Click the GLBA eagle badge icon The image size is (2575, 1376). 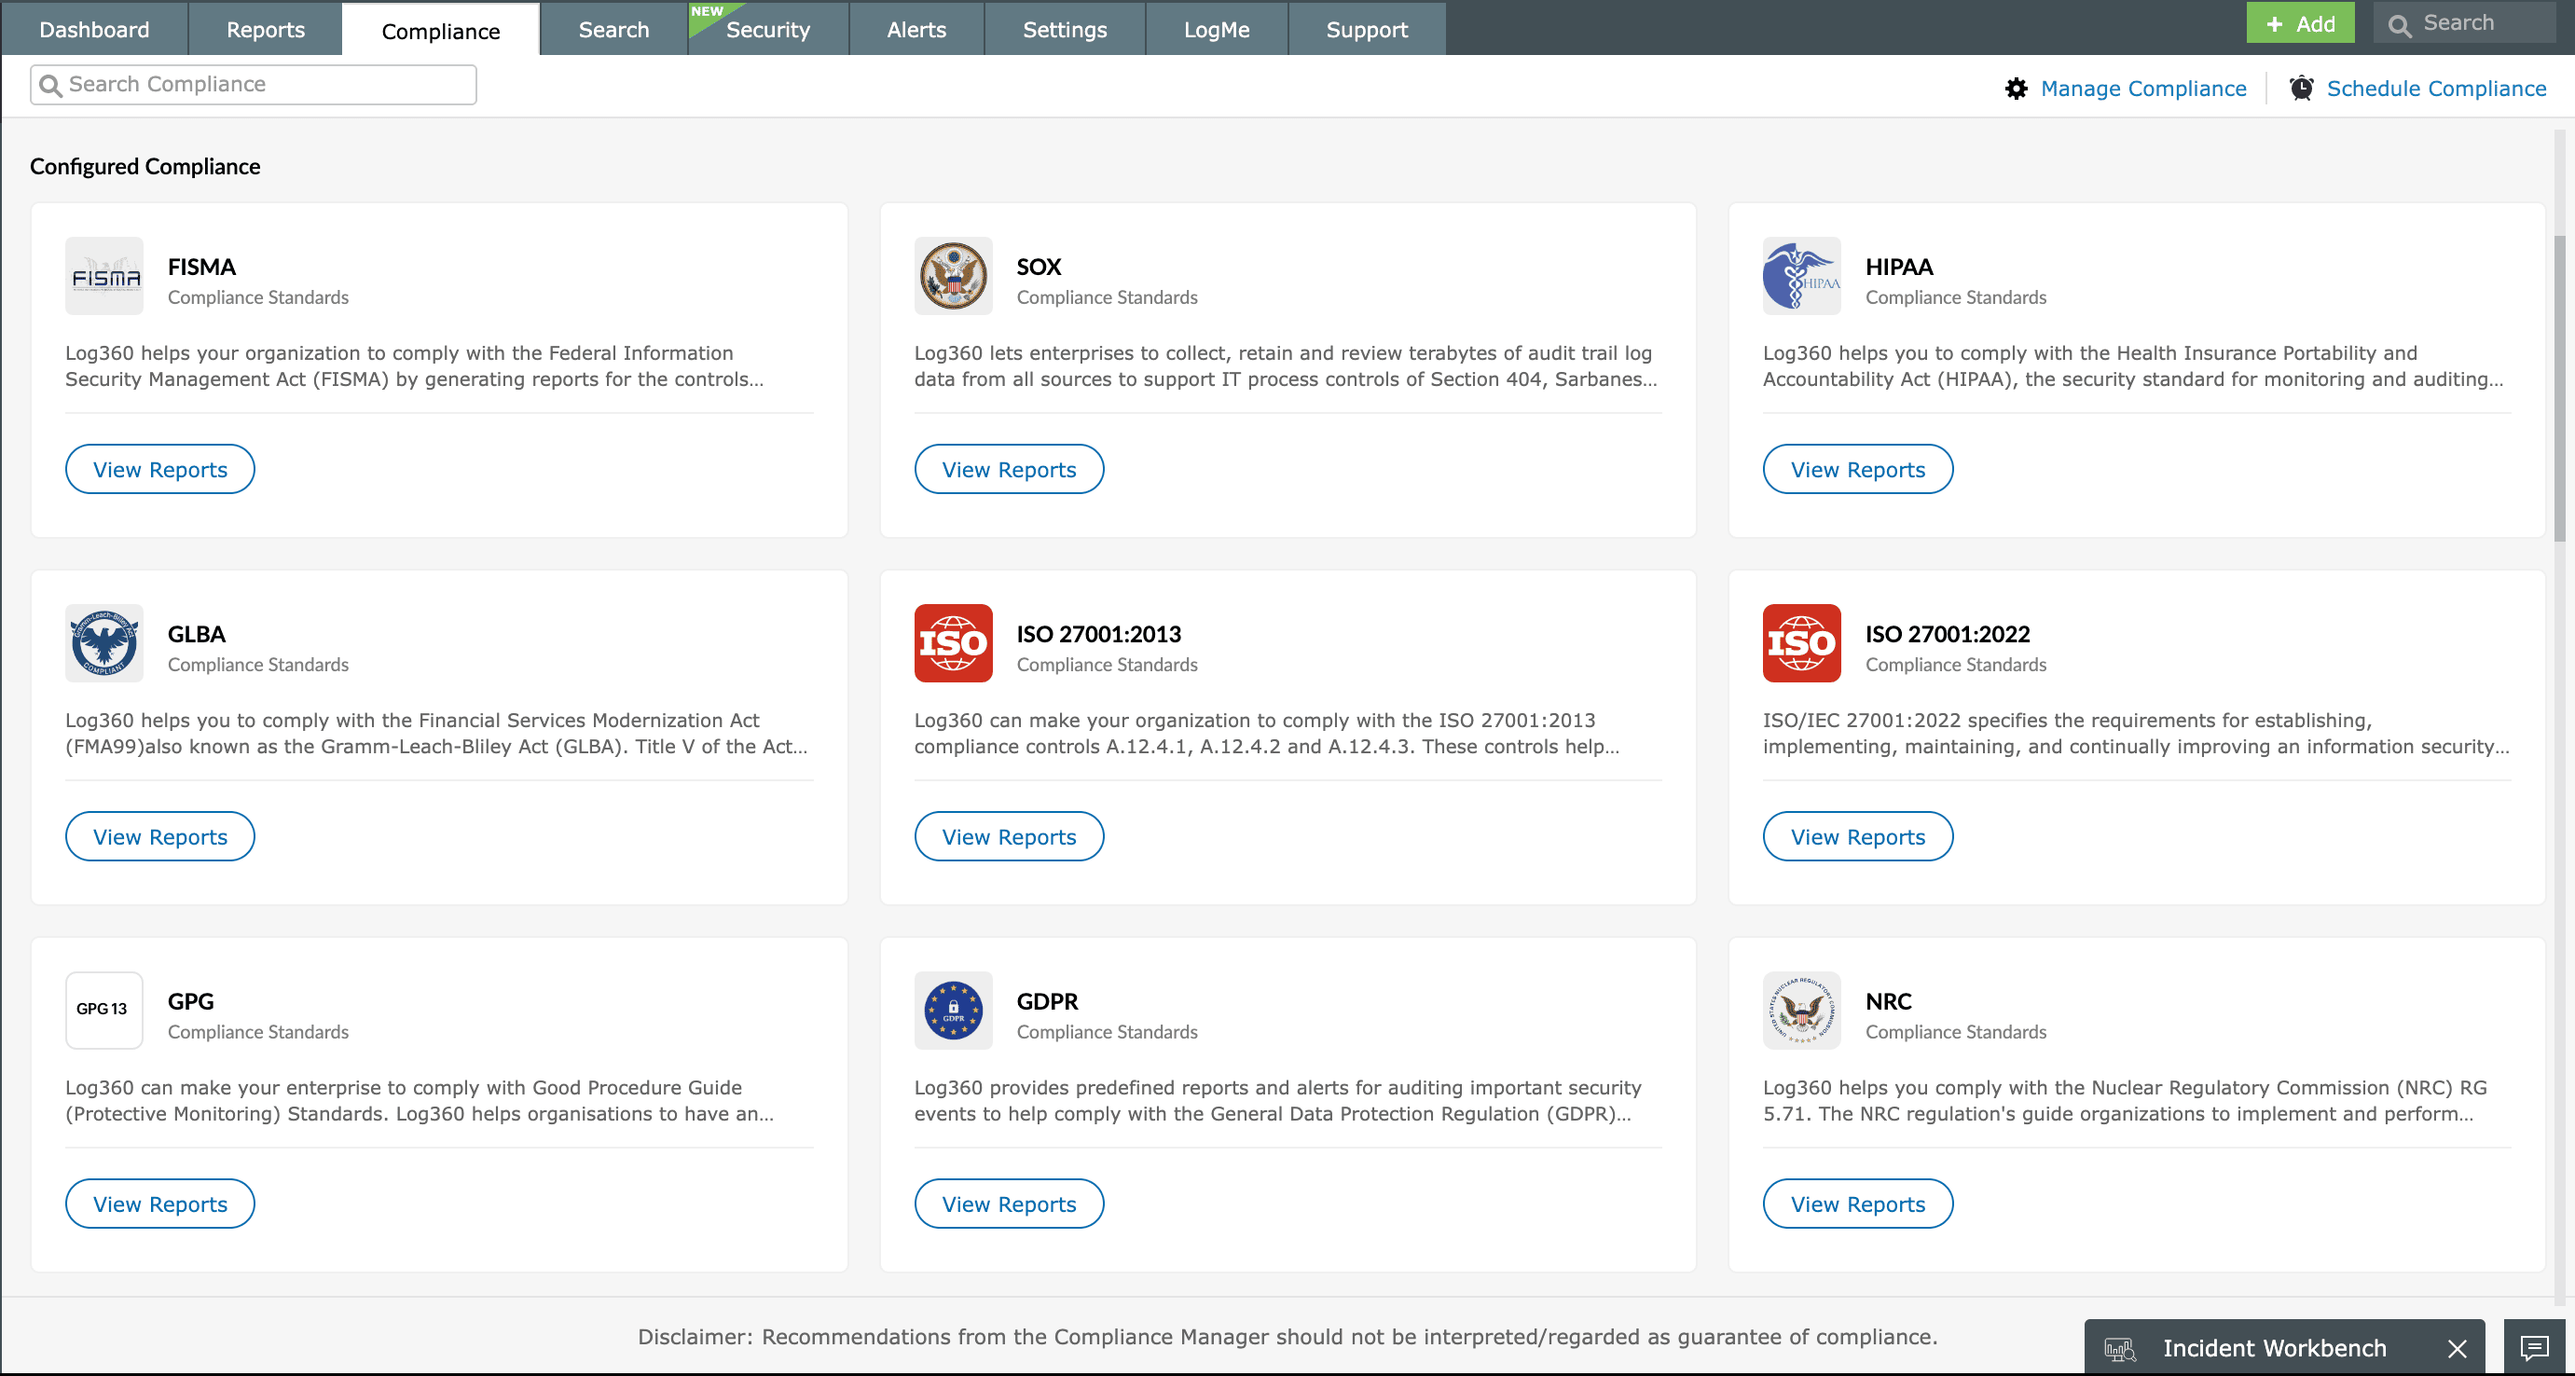tap(104, 642)
